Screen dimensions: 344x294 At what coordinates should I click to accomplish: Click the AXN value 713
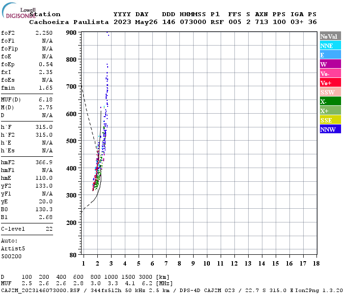tap(261, 22)
